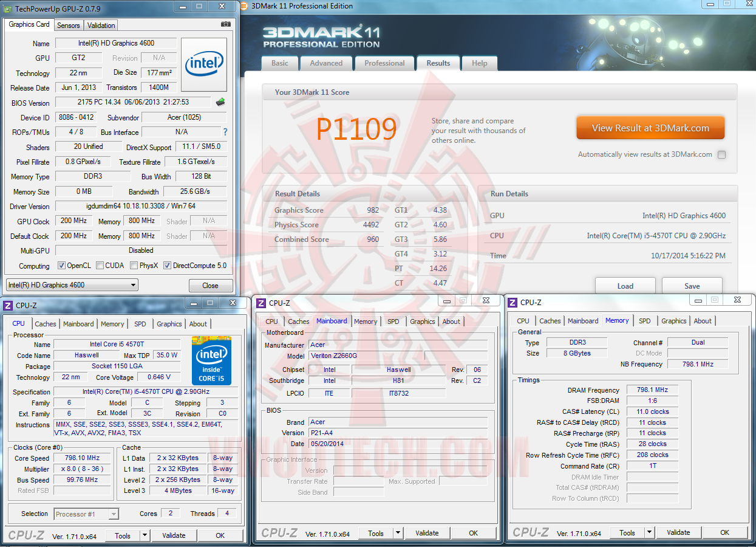The width and height of the screenshot is (756, 547).
Task: Click View Result at 3DMark.com button
Action: pos(650,128)
